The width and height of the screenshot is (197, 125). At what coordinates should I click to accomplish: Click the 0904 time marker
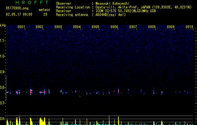tap(77, 27)
